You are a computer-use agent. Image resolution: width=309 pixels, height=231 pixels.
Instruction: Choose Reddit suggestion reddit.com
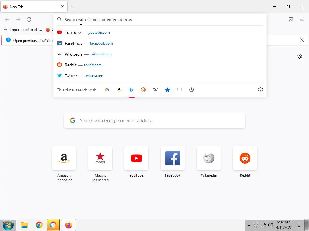click(x=160, y=65)
